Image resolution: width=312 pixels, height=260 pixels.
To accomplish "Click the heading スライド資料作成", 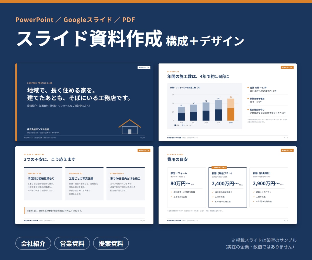I will pyautogui.click(x=89, y=39).
